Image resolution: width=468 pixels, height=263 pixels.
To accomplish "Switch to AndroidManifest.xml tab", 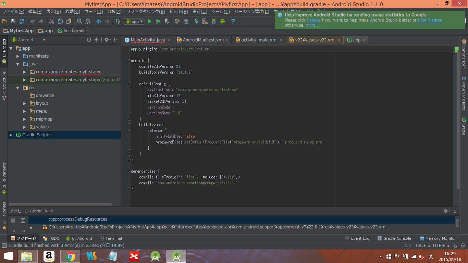I will 203,40.
